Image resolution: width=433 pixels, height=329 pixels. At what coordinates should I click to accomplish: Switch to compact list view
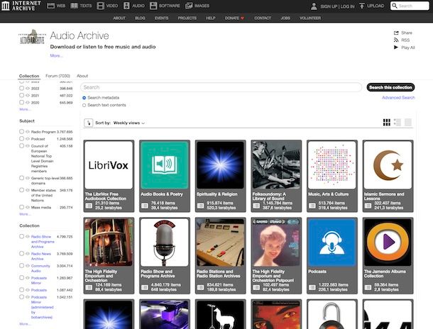(408, 123)
